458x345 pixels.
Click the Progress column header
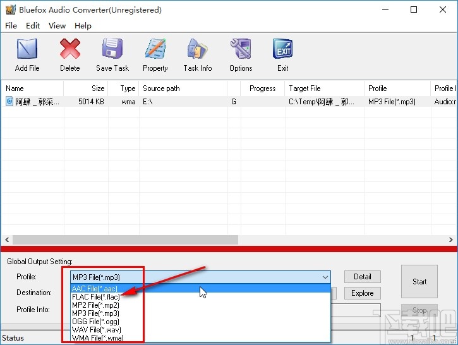pos(262,88)
